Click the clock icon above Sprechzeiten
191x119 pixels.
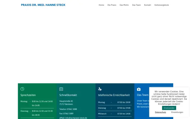tap(22, 89)
